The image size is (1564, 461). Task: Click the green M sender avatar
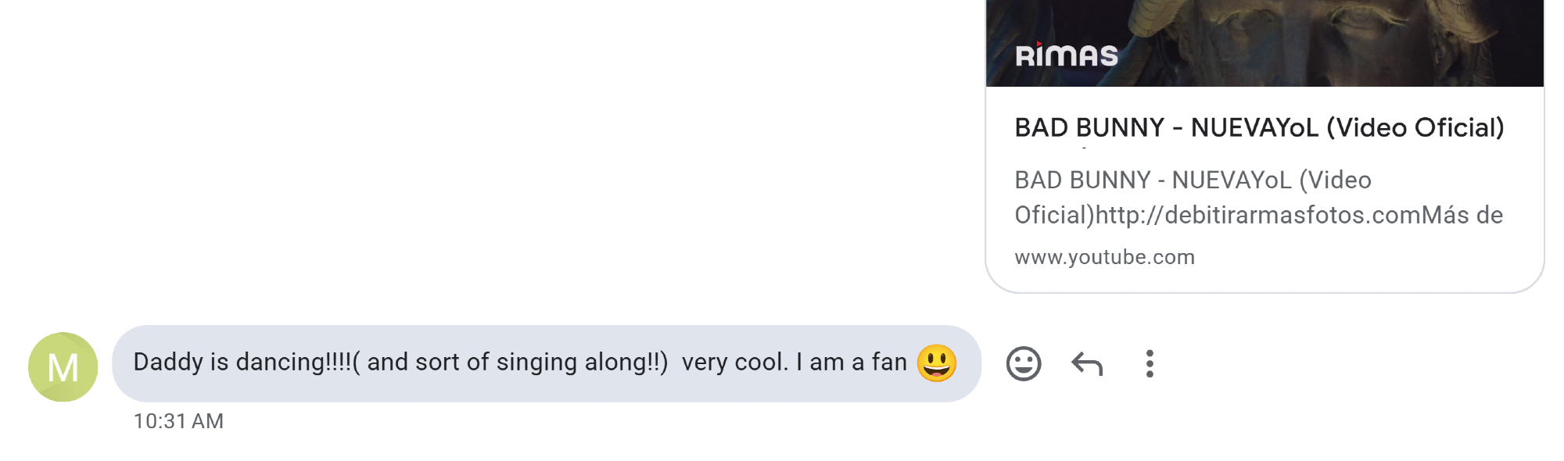point(63,366)
